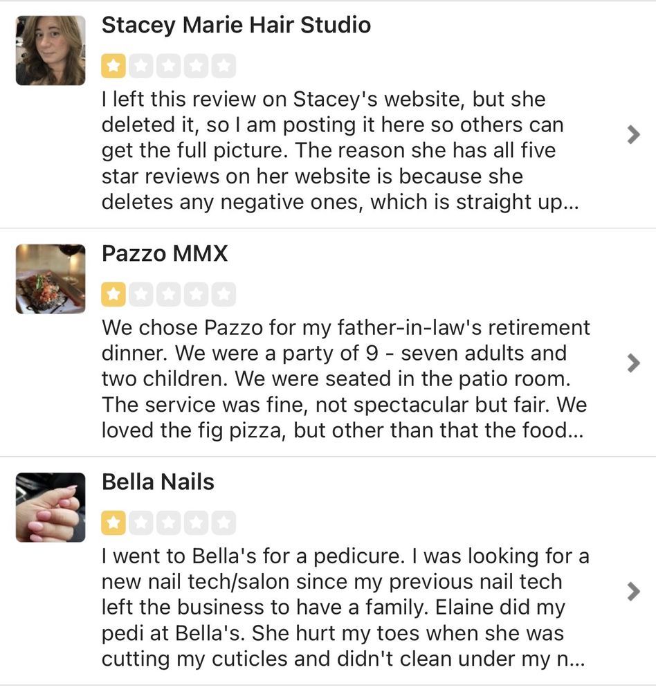
Task: Click first yellow star of Pazzo MMX rating
Action: tap(113, 295)
